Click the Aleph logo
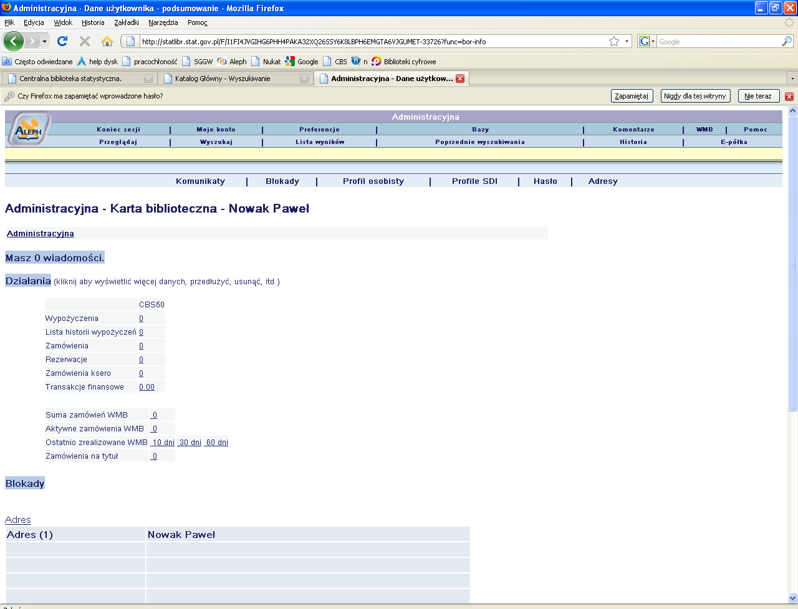798x609 pixels. [x=29, y=129]
